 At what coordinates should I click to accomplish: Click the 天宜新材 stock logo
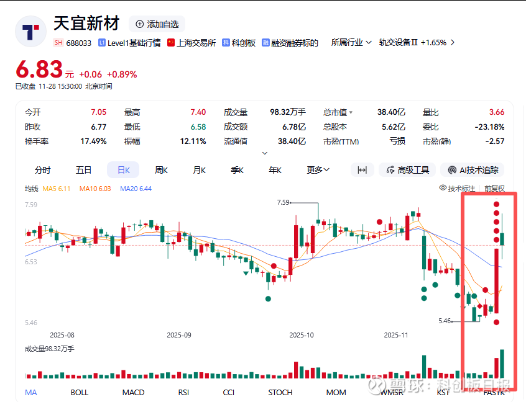31,31
